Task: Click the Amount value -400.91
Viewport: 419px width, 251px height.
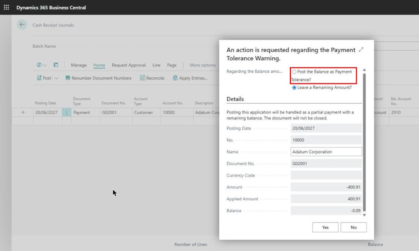Action: pyautogui.click(x=326, y=187)
